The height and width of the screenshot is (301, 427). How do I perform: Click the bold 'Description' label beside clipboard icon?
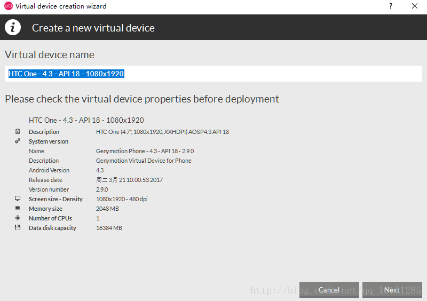click(x=44, y=132)
